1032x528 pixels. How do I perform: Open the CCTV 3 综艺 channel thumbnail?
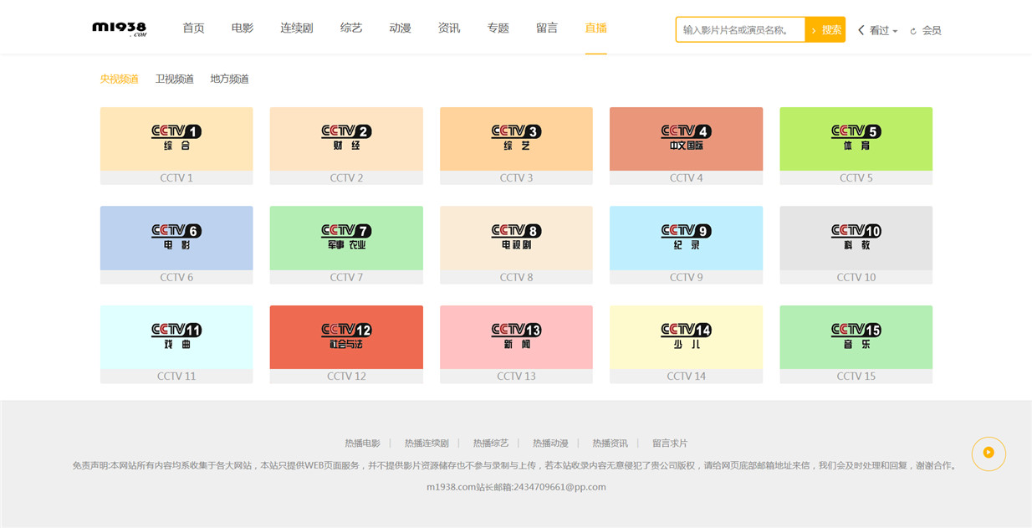(x=516, y=139)
